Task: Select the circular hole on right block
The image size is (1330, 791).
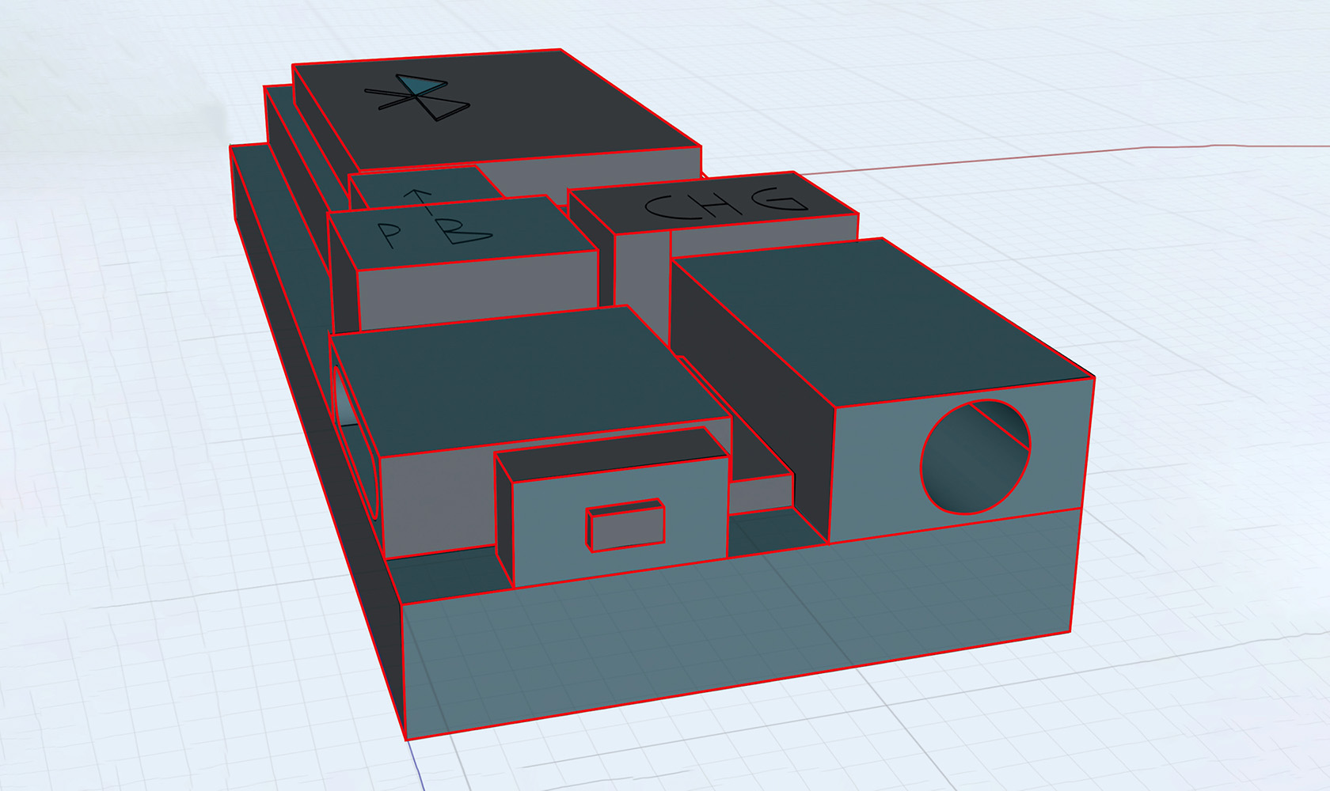Action: (x=976, y=456)
